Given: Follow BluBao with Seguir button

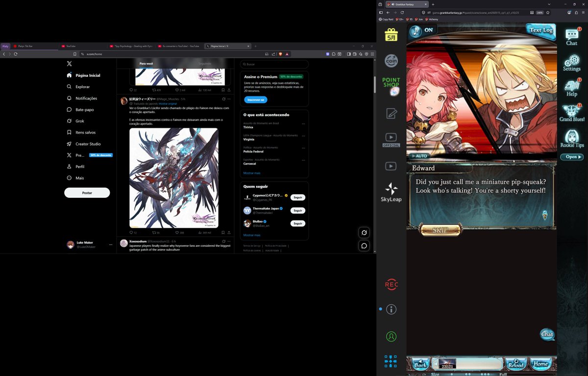Looking at the screenshot, I should pos(297,223).
